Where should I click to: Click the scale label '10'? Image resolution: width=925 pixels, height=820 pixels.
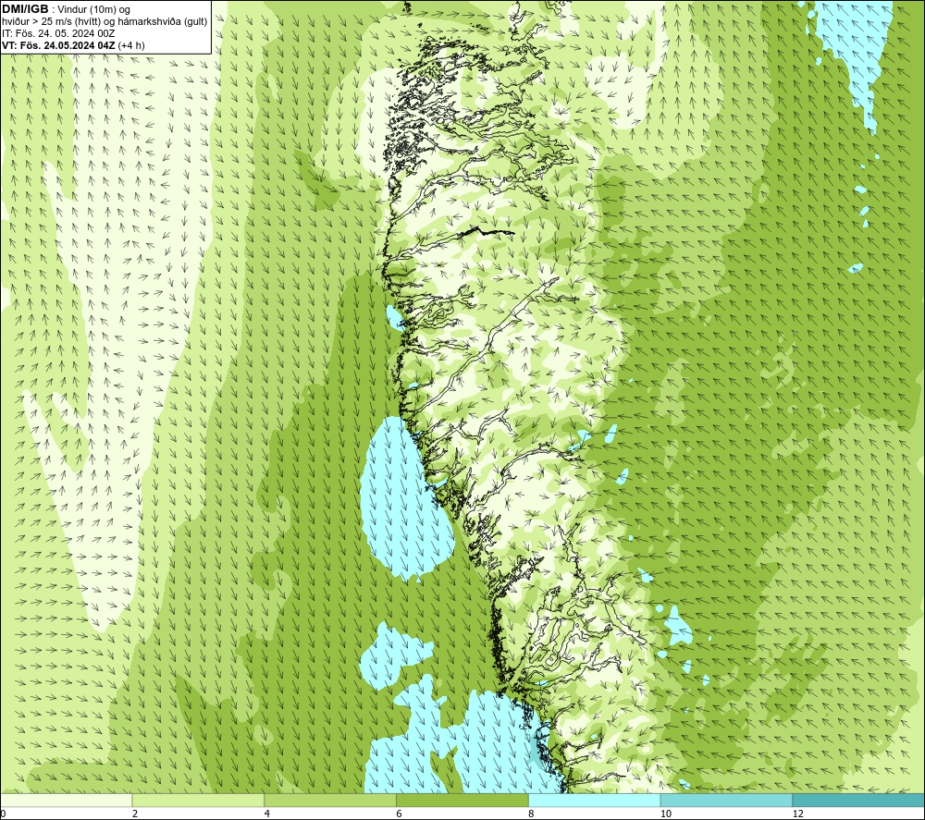[x=666, y=814]
